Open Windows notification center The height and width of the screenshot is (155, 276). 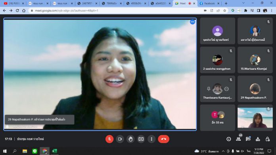click(x=269, y=151)
